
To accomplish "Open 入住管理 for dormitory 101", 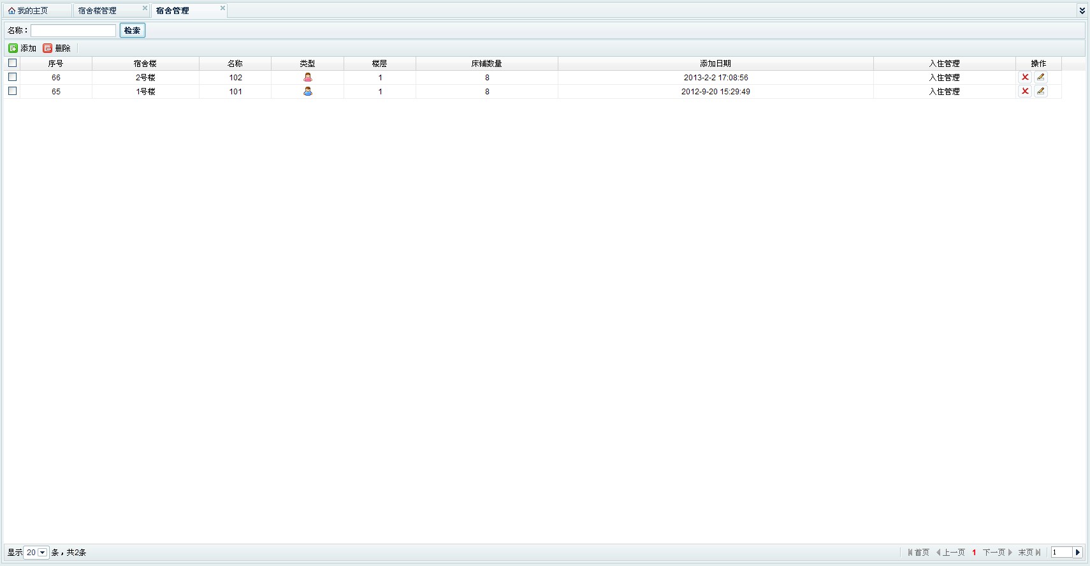I will 944,92.
